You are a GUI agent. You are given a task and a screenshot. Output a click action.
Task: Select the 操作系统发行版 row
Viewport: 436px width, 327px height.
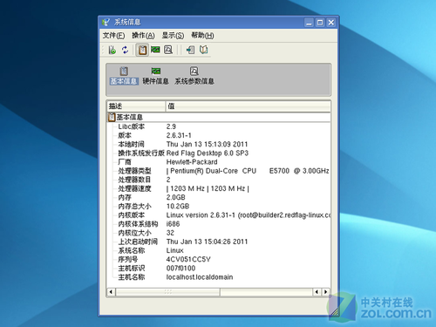[219, 153]
